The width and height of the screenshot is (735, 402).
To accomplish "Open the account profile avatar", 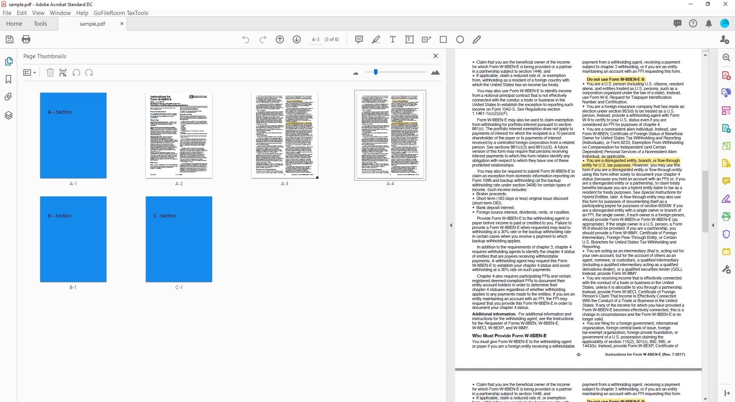I will (x=725, y=23).
